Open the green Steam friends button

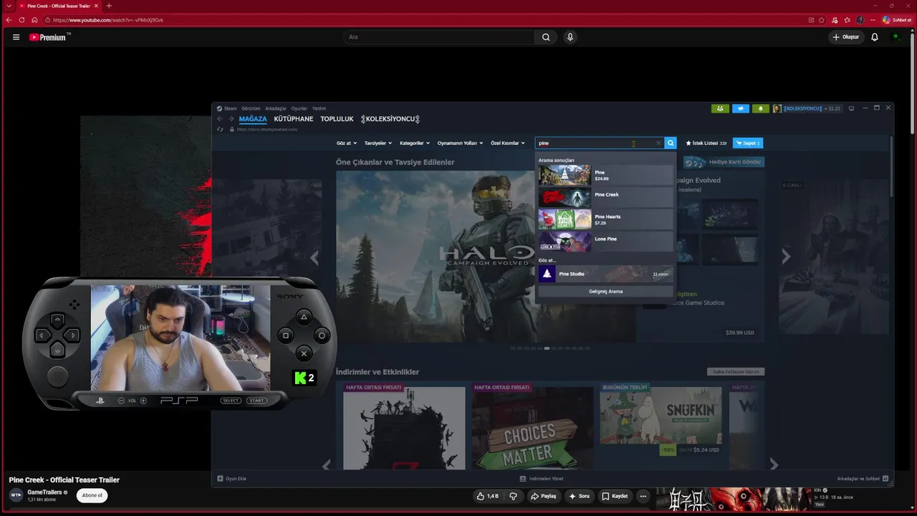(x=720, y=109)
